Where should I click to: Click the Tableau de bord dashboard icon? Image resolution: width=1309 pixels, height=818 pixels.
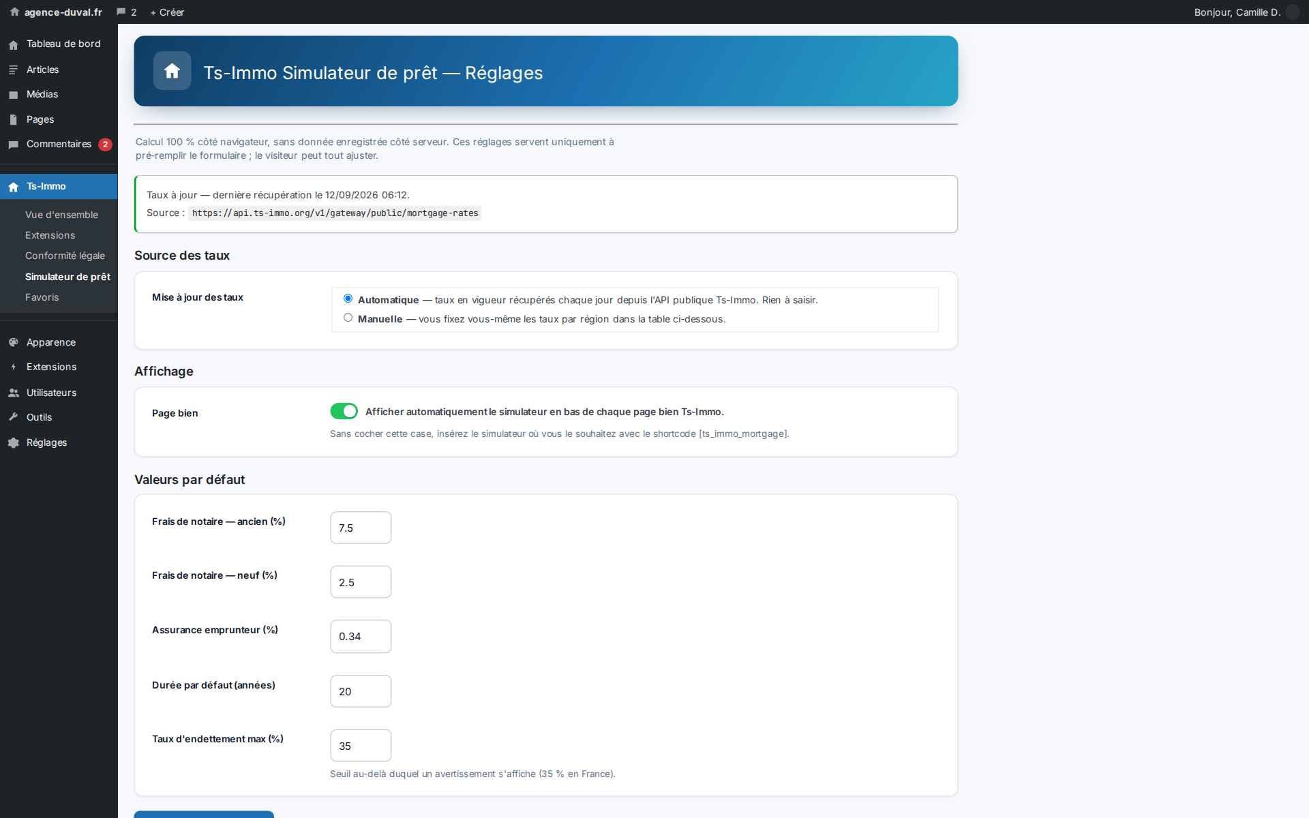14,44
